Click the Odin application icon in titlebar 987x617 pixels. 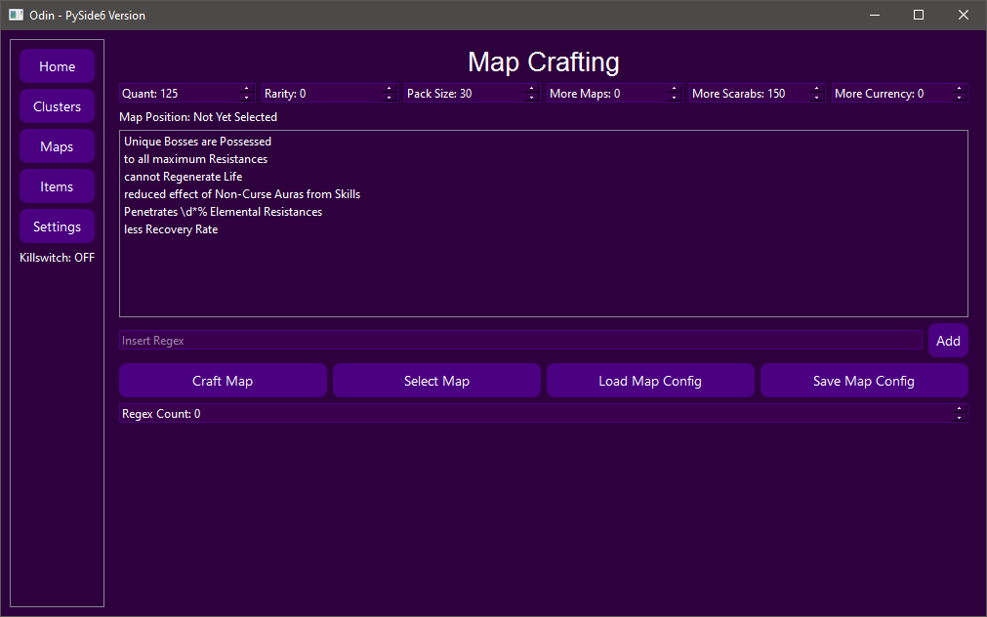pyautogui.click(x=14, y=15)
